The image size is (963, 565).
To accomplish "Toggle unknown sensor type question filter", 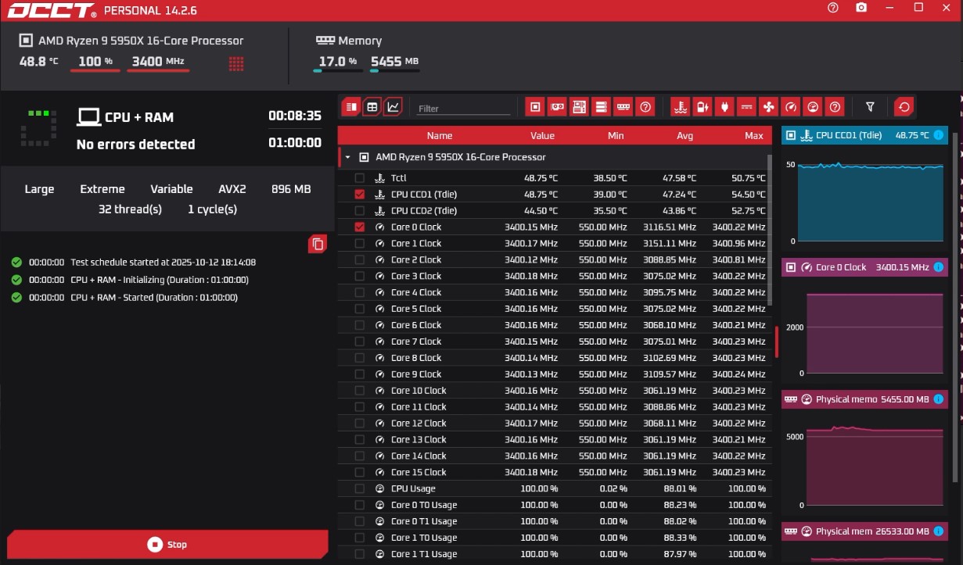I will coord(835,106).
